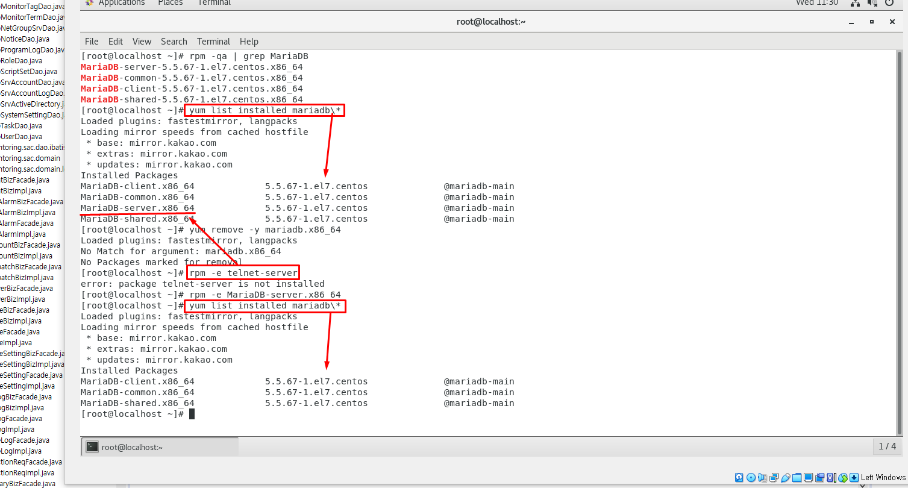Click the 'yum remove -y mariadb.x86_64' command
This screenshot has width=908, height=488.
265,230
